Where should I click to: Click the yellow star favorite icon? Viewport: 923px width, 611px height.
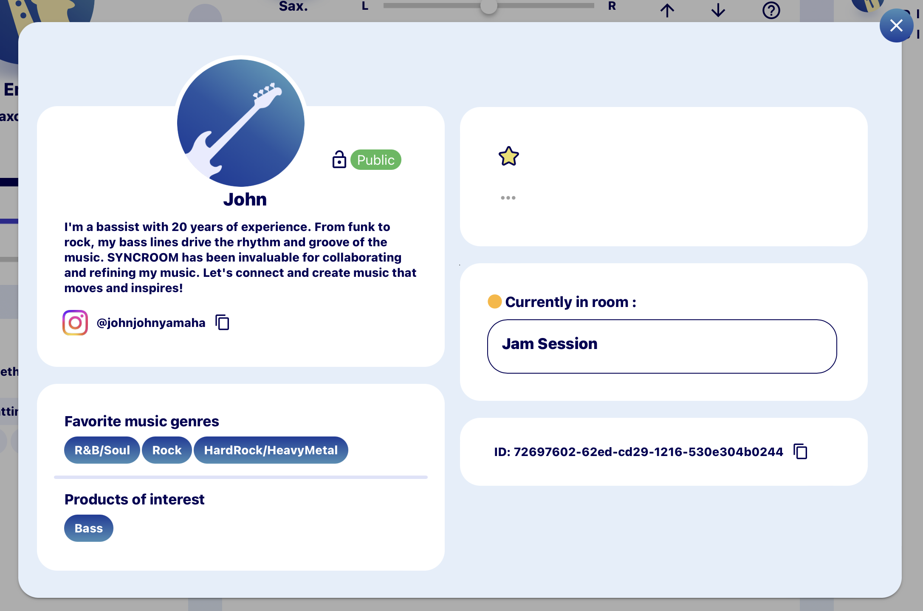(x=508, y=156)
